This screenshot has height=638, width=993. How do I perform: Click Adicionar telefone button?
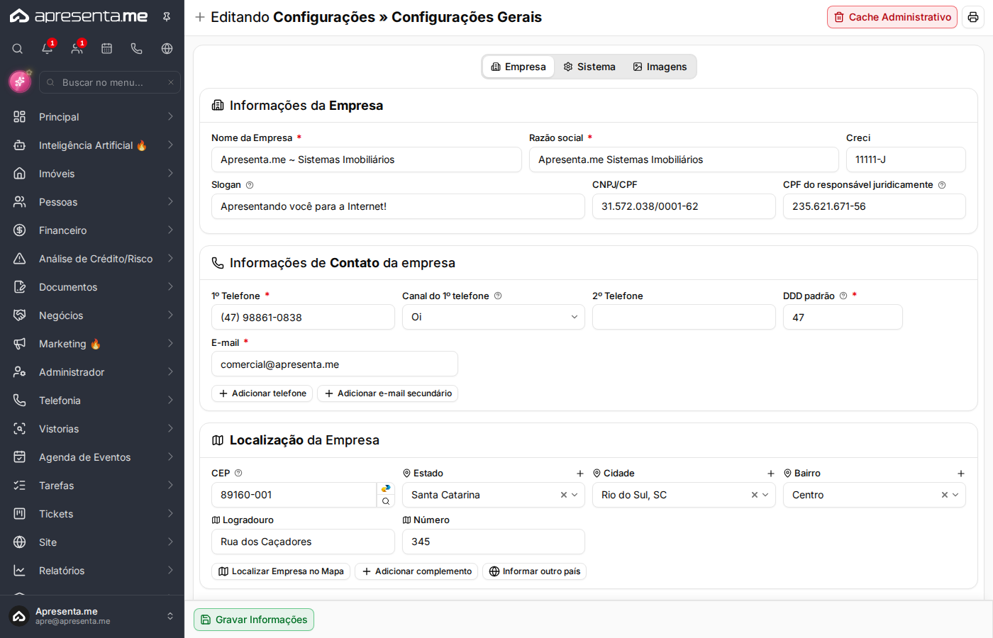pos(262,393)
